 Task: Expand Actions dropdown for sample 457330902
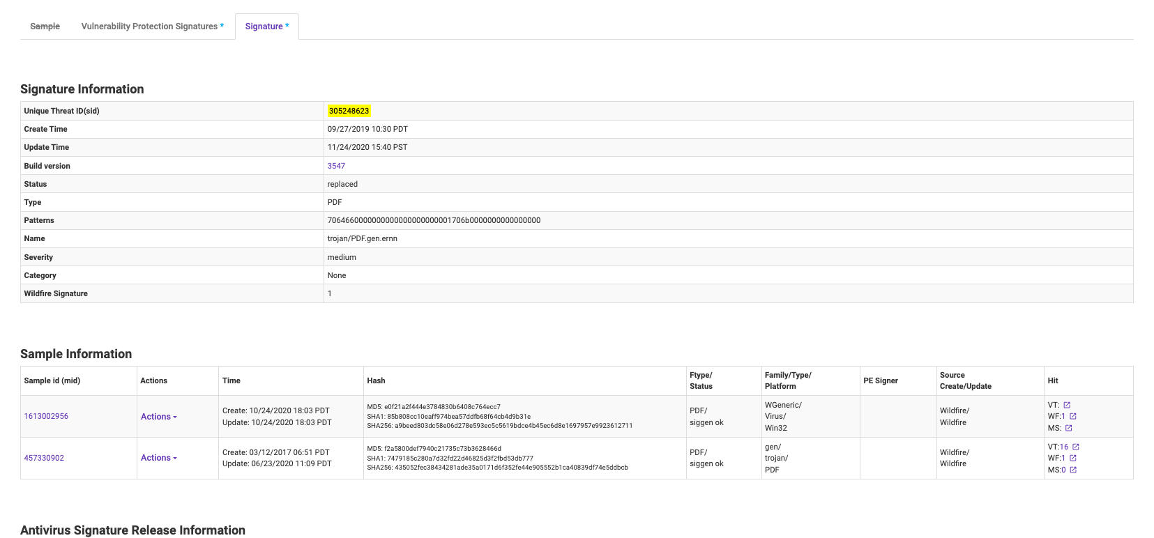(159, 458)
